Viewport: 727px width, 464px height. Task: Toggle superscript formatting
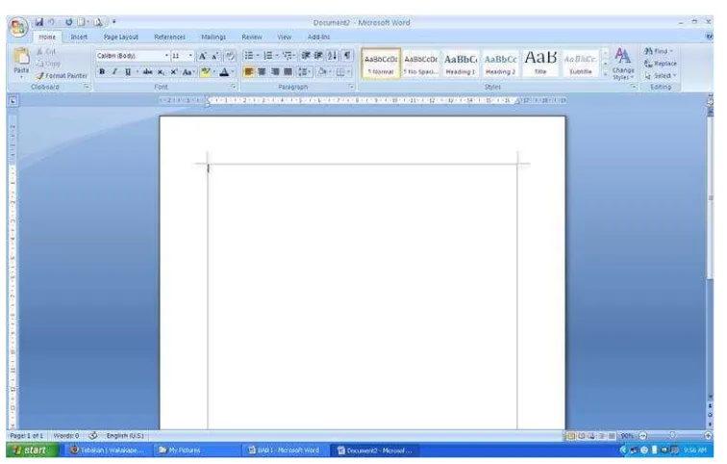(x=173, y=72)
